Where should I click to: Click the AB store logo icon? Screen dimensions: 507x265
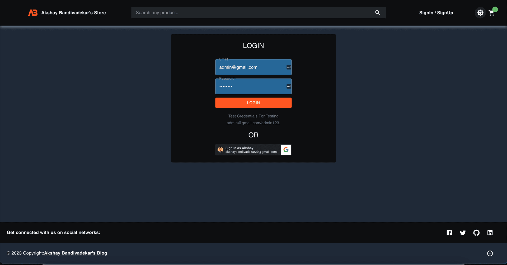(33, 13)
